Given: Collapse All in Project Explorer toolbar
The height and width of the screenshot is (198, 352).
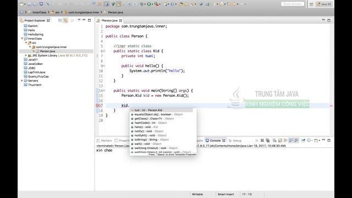Looking at the screenshot, I should click(60, 20).
